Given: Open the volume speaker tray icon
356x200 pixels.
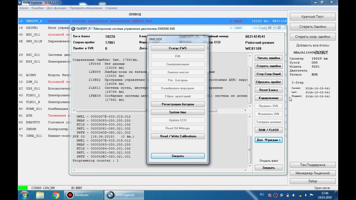Looking at the screenshot, I should tap(294, 195).
